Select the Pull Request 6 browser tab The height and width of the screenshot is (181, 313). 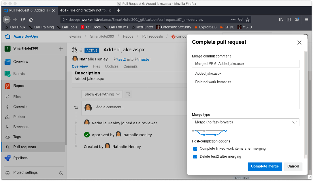(30, 10)
